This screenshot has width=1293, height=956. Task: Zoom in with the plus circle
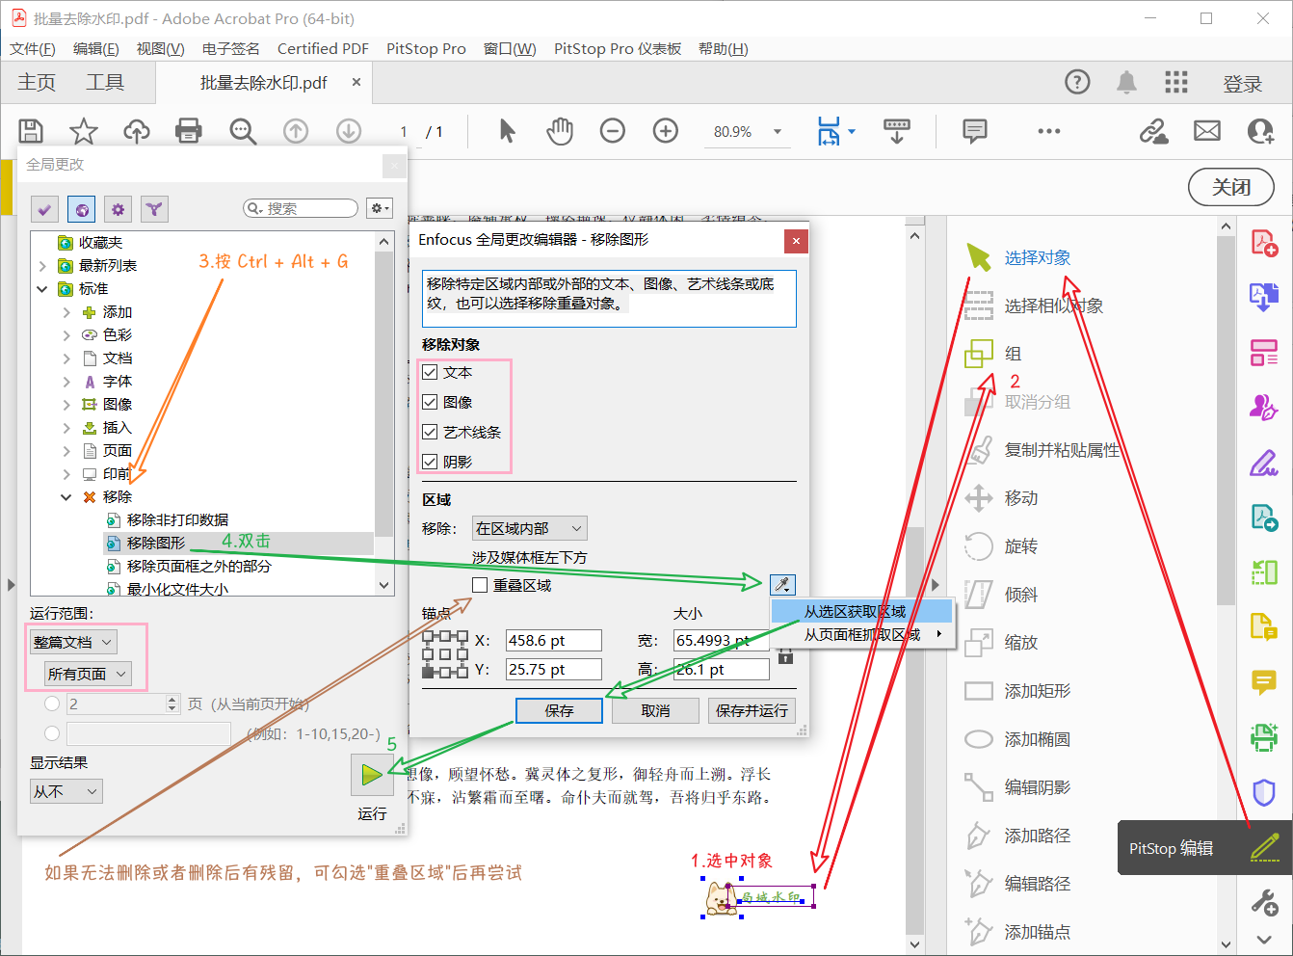click(666, 131)
